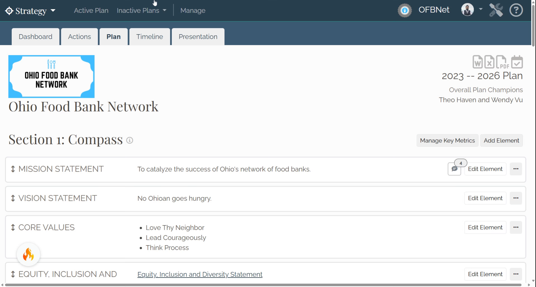Open comments on Mission Statement
536x287 pixels.
454,169
